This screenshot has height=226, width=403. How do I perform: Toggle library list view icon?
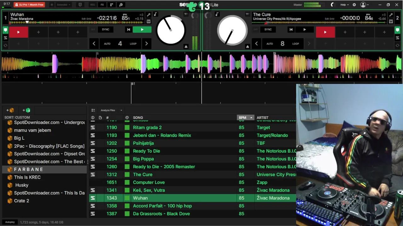pos(93,110)
